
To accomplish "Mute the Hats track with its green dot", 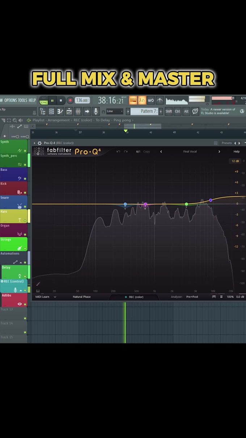I will [25, 220].
